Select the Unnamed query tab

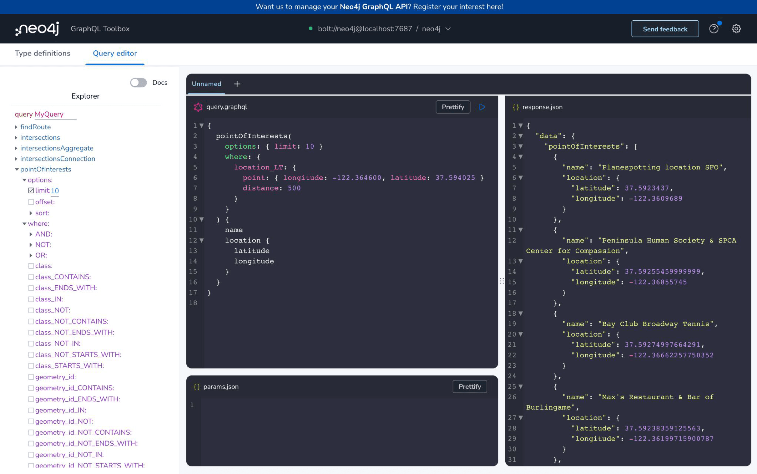point(206,84)
